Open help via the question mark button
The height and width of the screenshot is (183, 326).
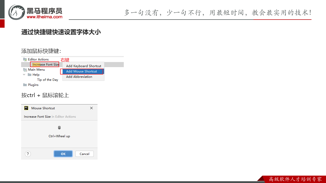coord(28,154)
